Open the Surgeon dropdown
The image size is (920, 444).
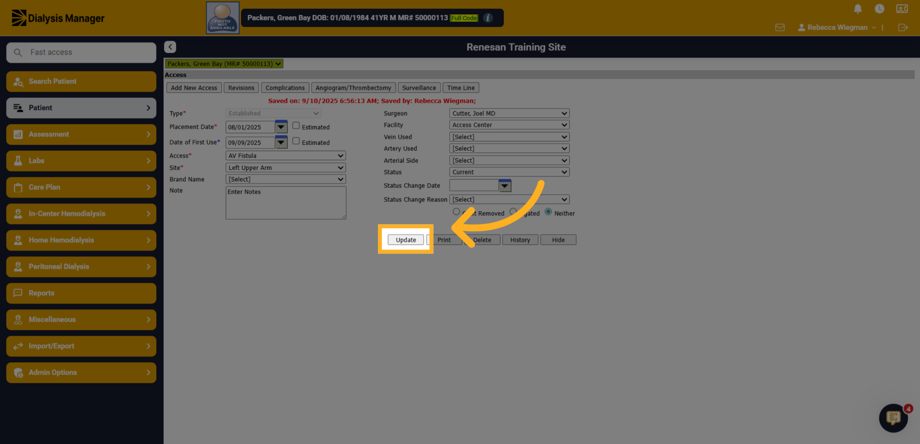[509, 113]
